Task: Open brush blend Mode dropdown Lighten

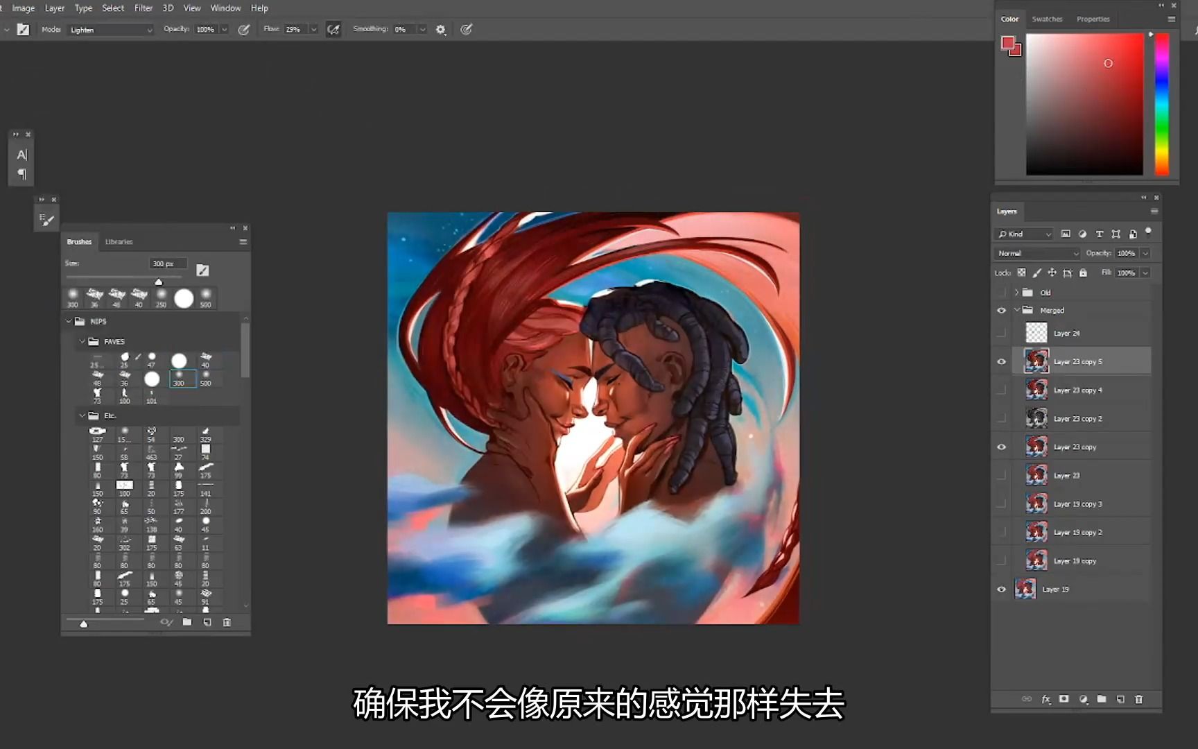Action: coord(110,30)
